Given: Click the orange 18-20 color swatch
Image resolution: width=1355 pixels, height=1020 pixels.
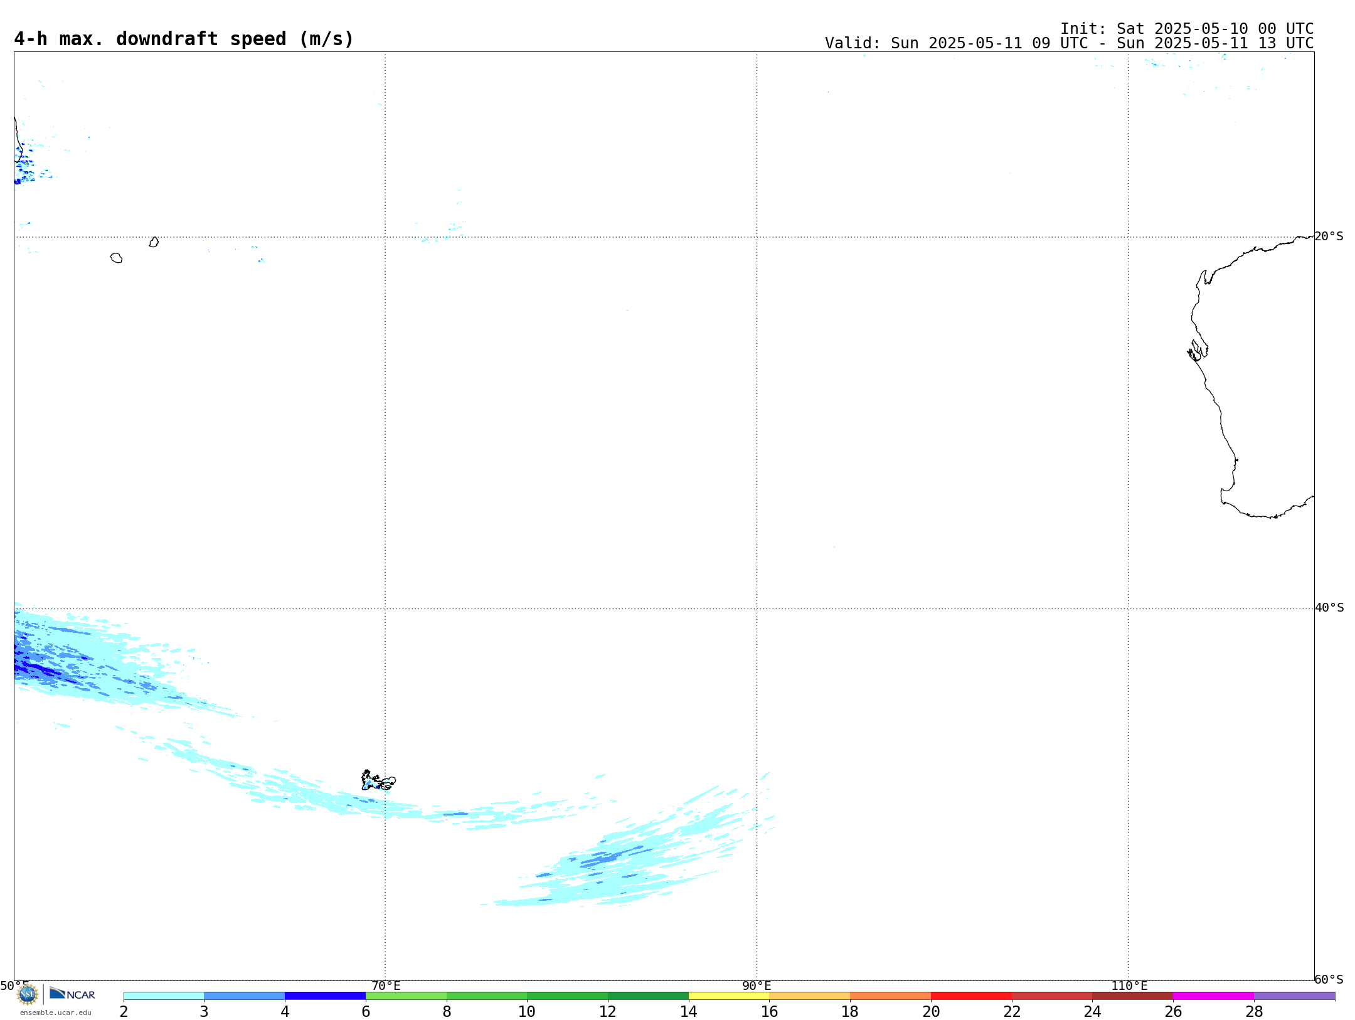Looking at the screenshot, I should pyautogui.click(x=891, y=996).
